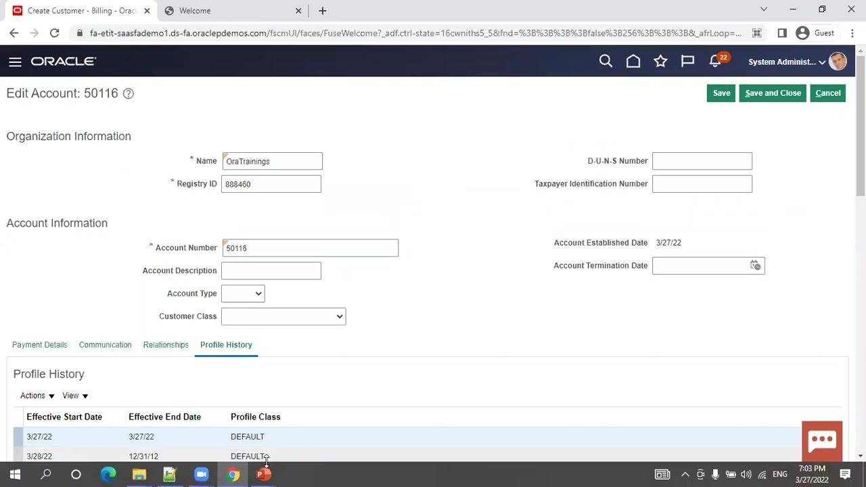Open Windows notification center
This screenshot has height=487, width=866.
[x=845, y=474]
